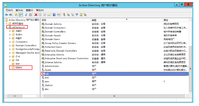Expand the Builtin tree node
Screen dimensions: 199x106
click(10, 34)
